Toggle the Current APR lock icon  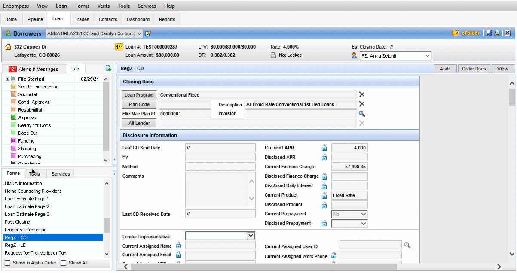pos(324,148)
